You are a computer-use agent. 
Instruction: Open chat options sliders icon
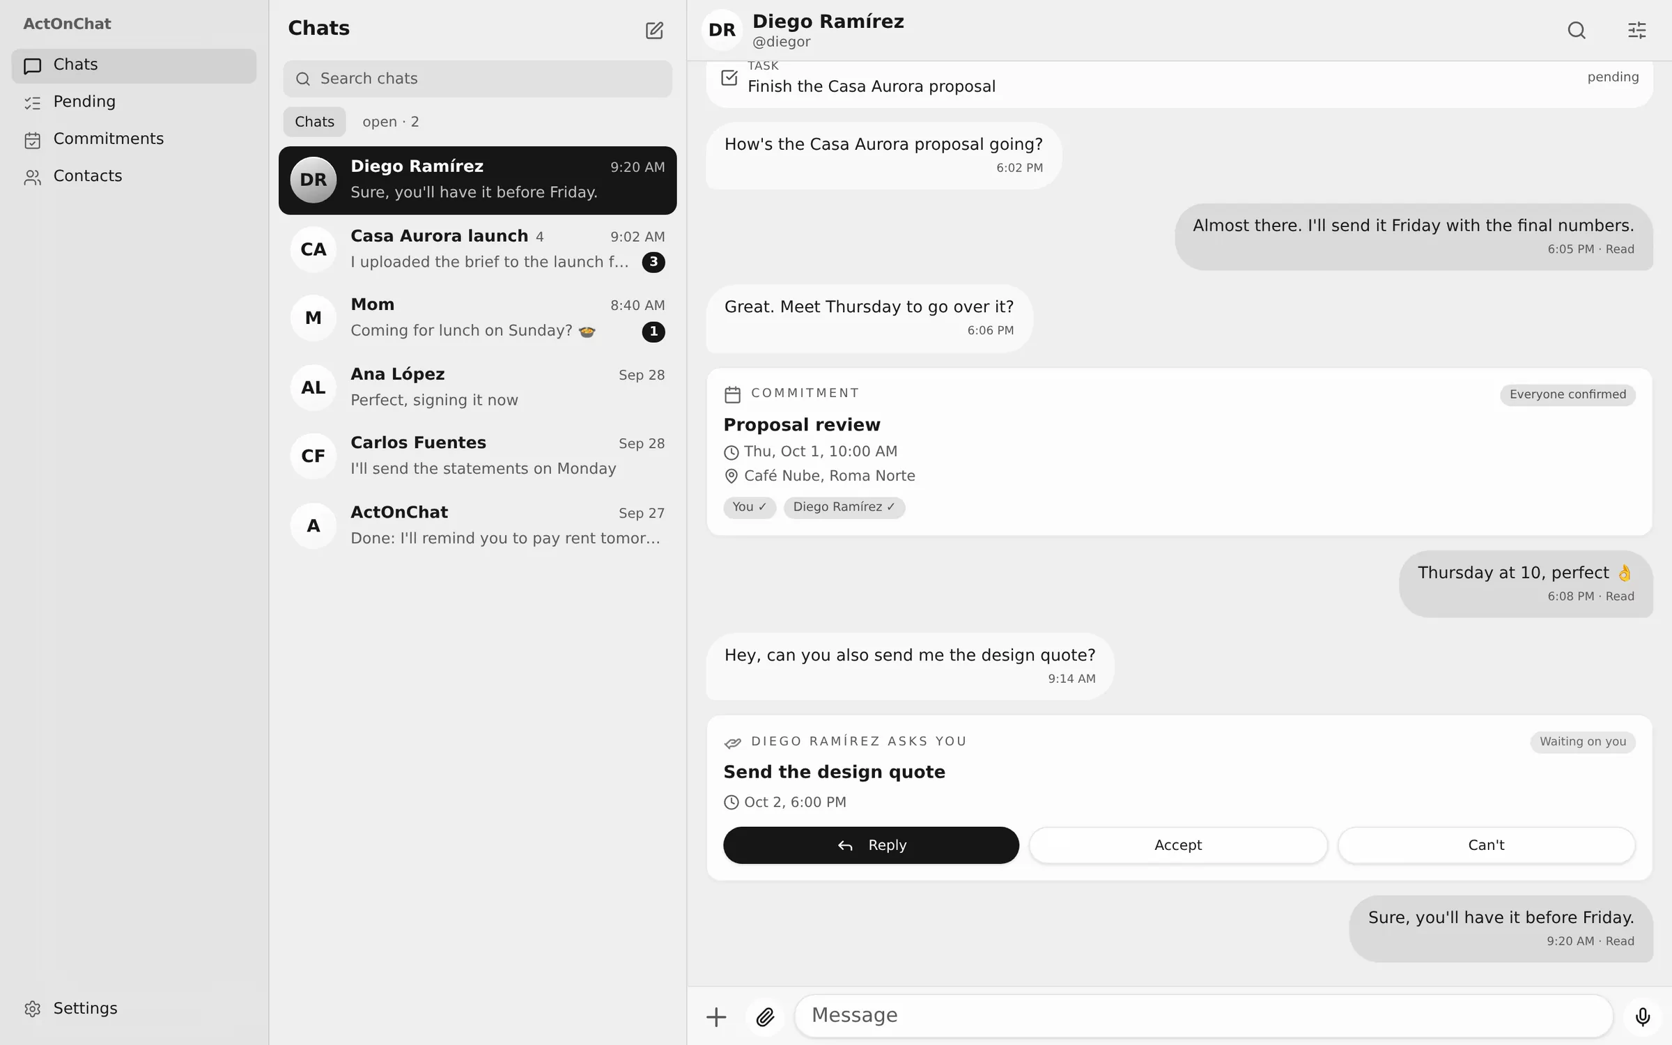point(1636,30)
